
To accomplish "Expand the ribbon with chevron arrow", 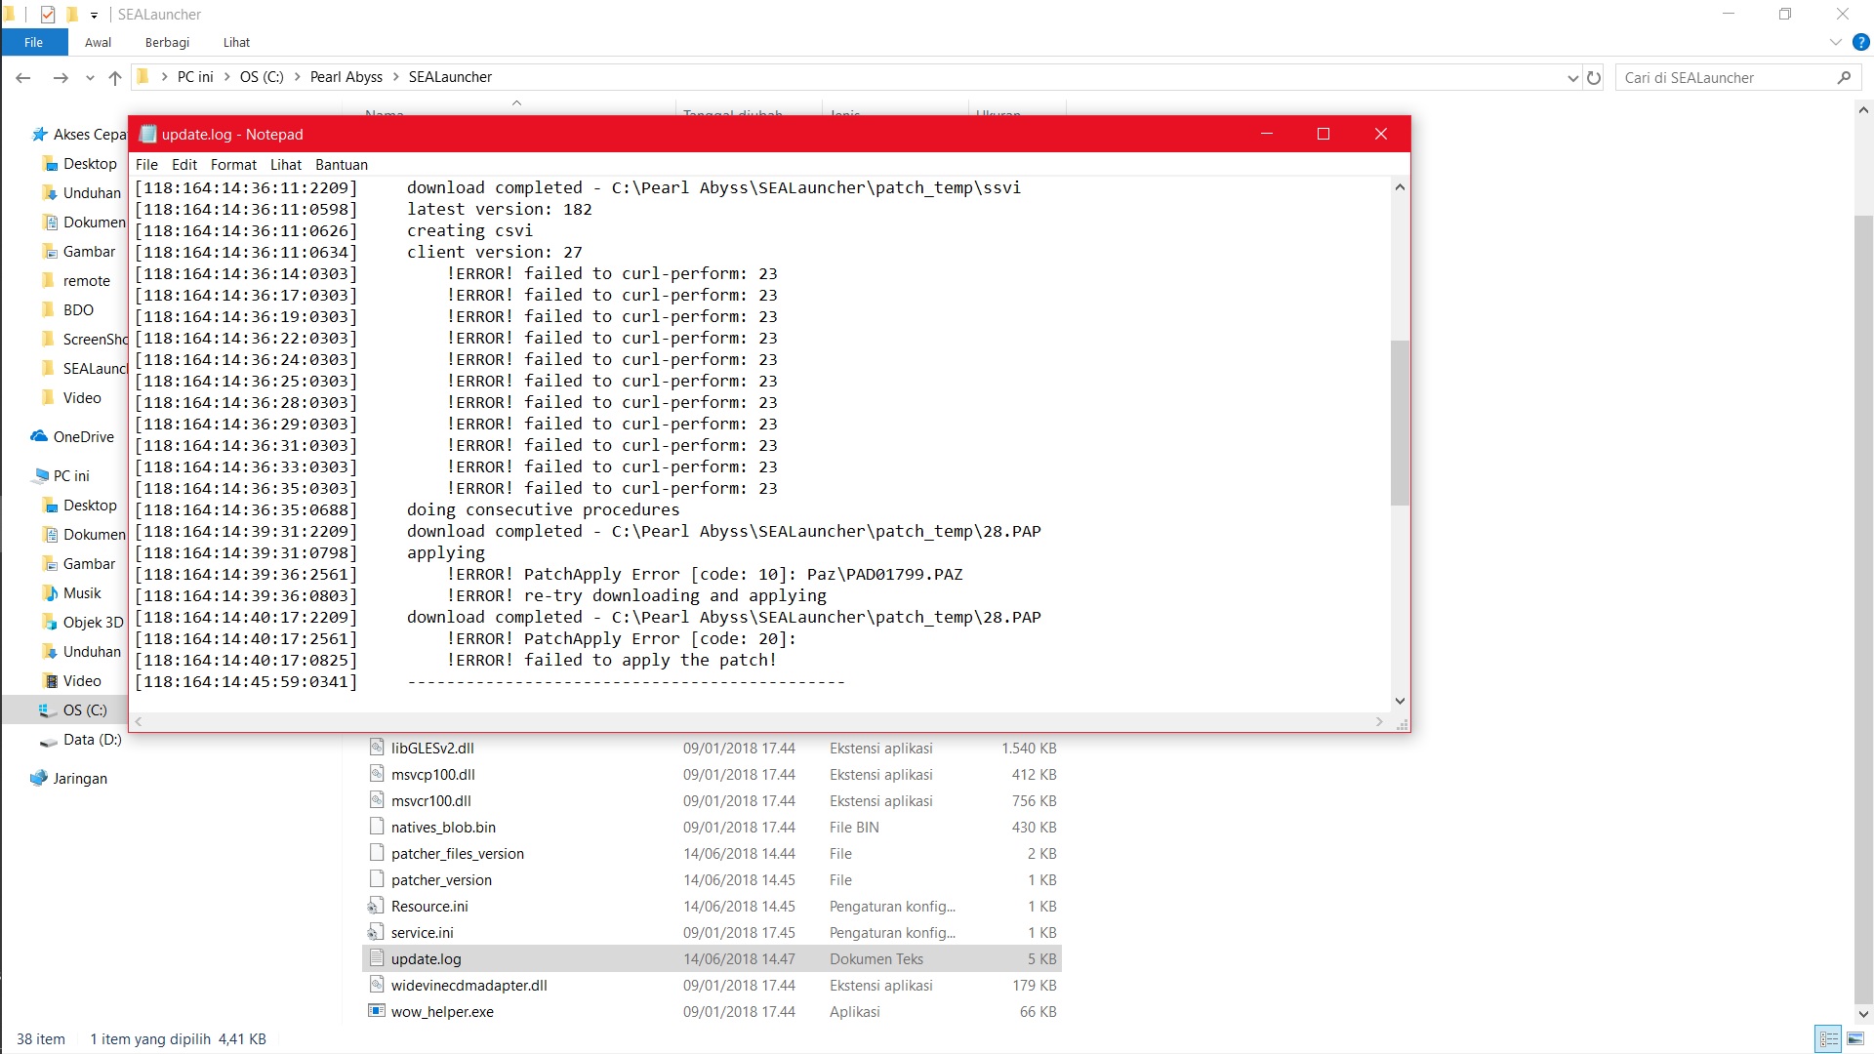I will 1835,43.
